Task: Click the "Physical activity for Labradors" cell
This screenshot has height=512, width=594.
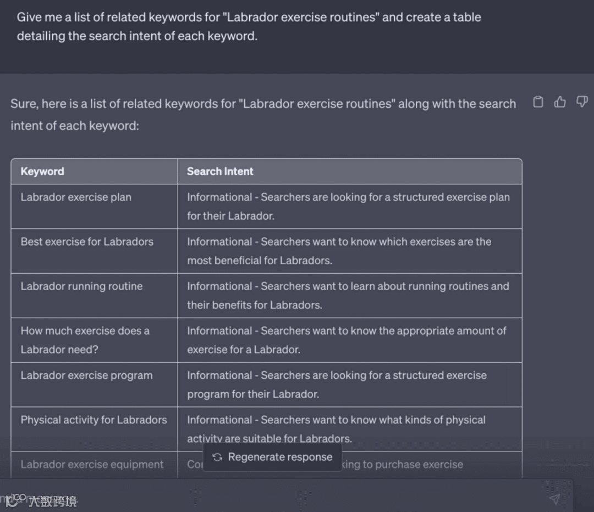Action: click(94, 420)
